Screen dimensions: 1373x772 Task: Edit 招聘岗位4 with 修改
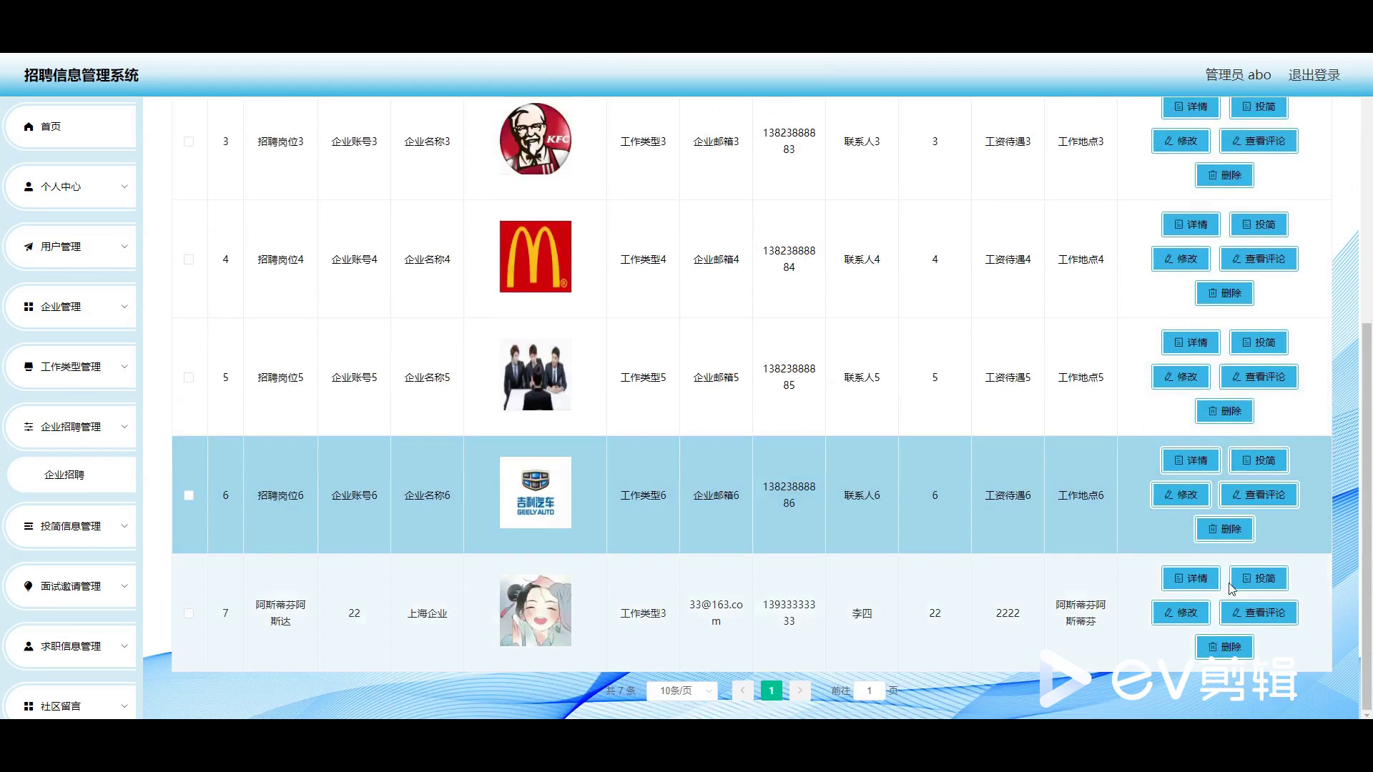1181,259
